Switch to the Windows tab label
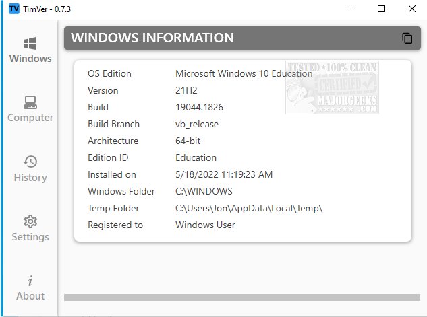Screen dimensions: 427x317 point(30,59)
